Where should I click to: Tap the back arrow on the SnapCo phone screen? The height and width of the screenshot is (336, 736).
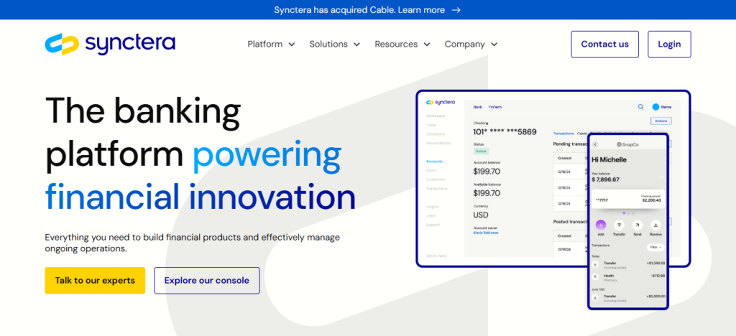click(596, 144)
